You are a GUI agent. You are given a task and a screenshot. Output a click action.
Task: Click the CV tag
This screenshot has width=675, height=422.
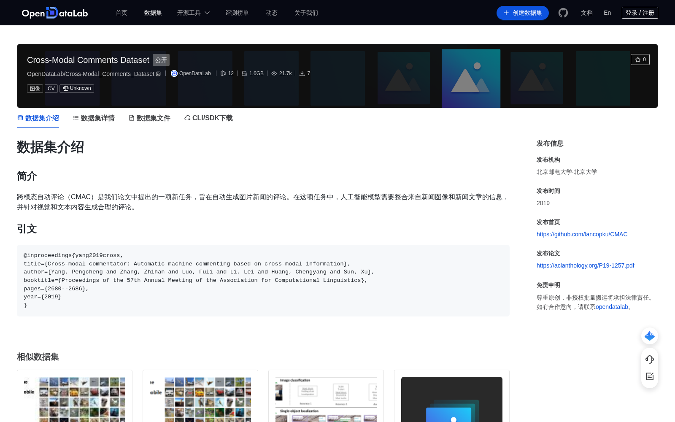pos(51,89)
